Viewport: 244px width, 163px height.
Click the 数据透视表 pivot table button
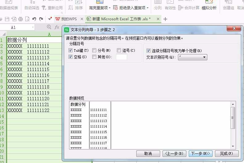(x=9, y=5)
